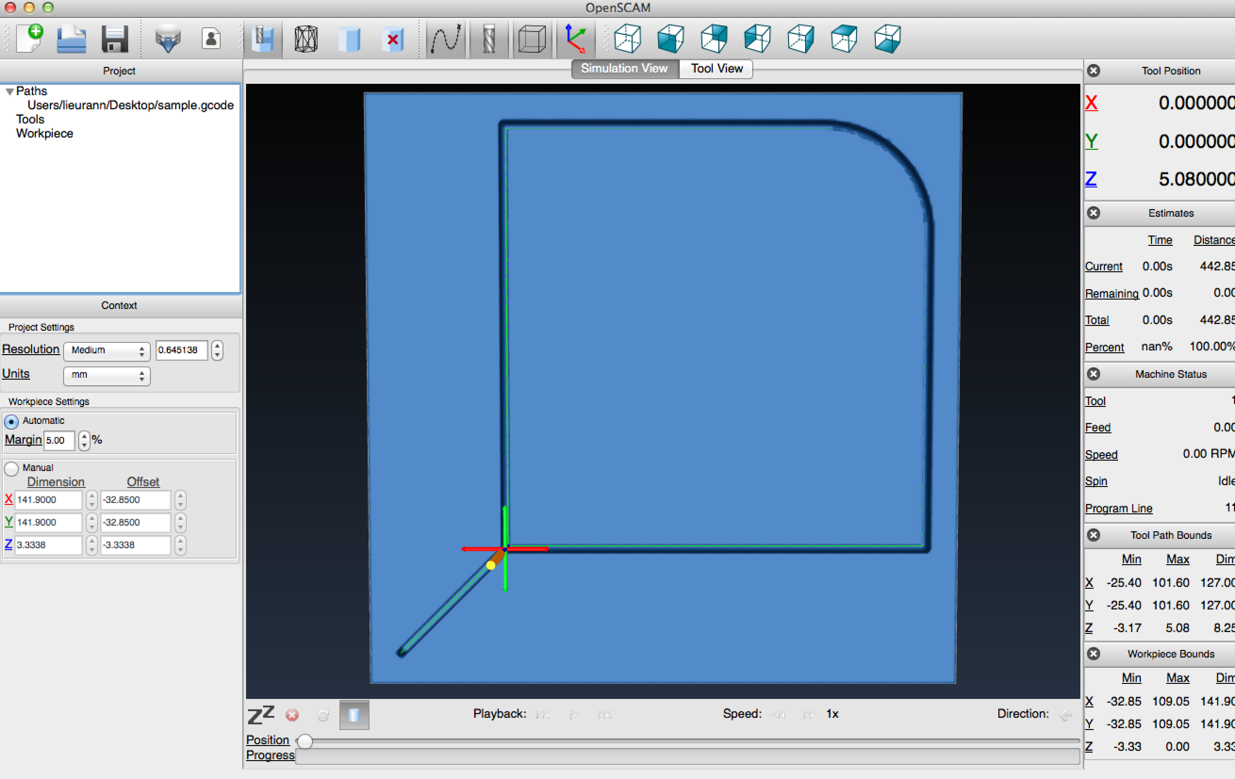
Task: Click the Margin percent input field
Action: (58, 440)
